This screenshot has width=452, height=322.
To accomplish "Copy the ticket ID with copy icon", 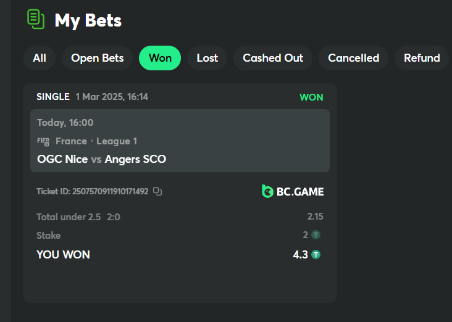I will pos(157,191).
